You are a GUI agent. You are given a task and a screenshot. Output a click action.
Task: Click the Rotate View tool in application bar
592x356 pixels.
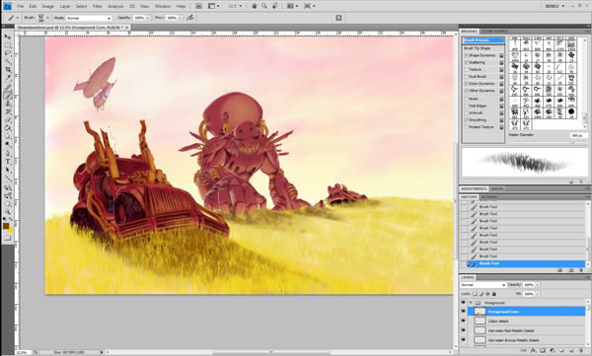[275, 6]
